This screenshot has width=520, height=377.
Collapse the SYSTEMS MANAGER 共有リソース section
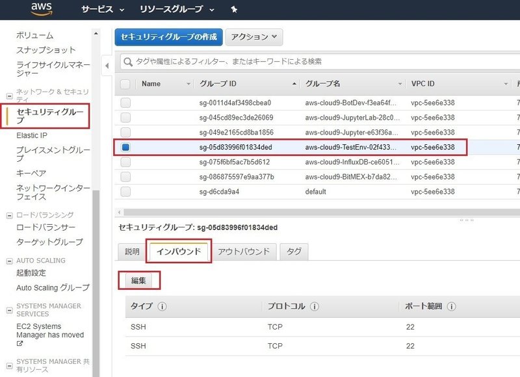pyautogui.click(x=10, y=366)
